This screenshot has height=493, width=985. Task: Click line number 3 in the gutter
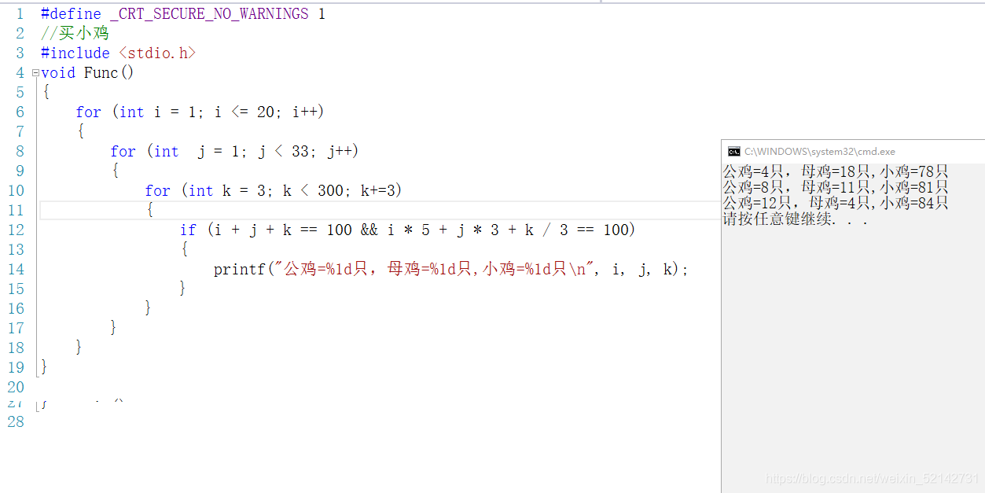click(x=20, y=53)
